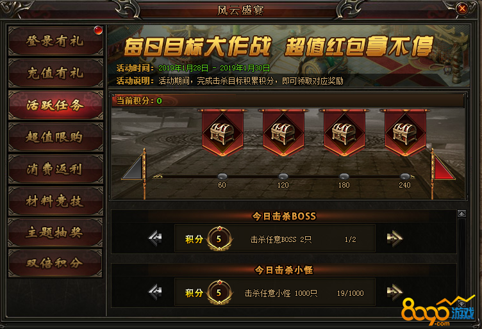Go to previous BOSS kill task
Viewport: 482px width, 329px height.
(155, 238)
